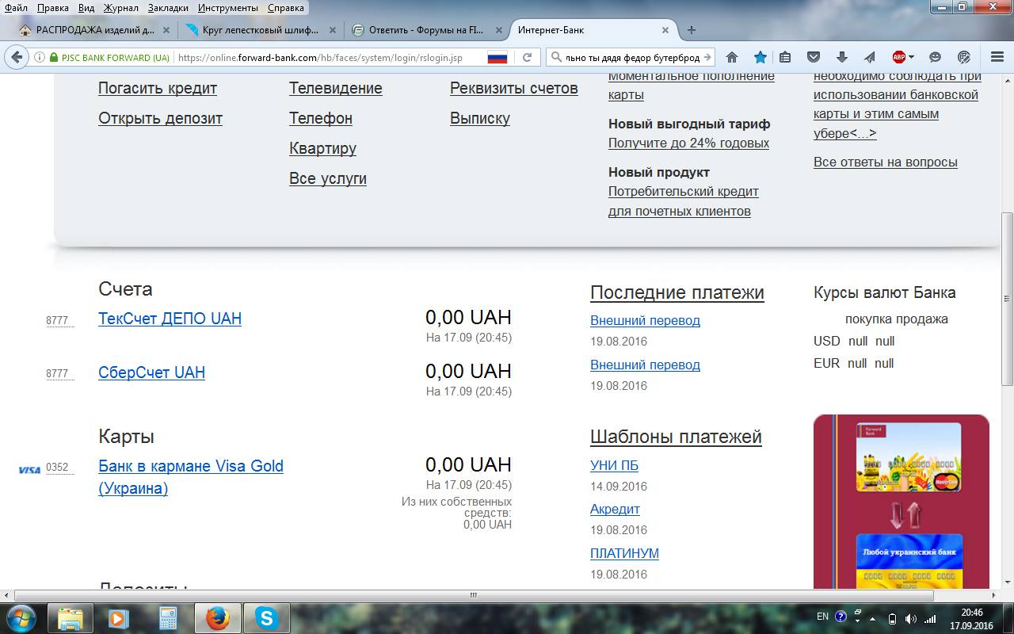The width and height of the screenshot is (1014, 634).
Task: Click the Russian flag icon in address bar
Action: coord(497,58)
